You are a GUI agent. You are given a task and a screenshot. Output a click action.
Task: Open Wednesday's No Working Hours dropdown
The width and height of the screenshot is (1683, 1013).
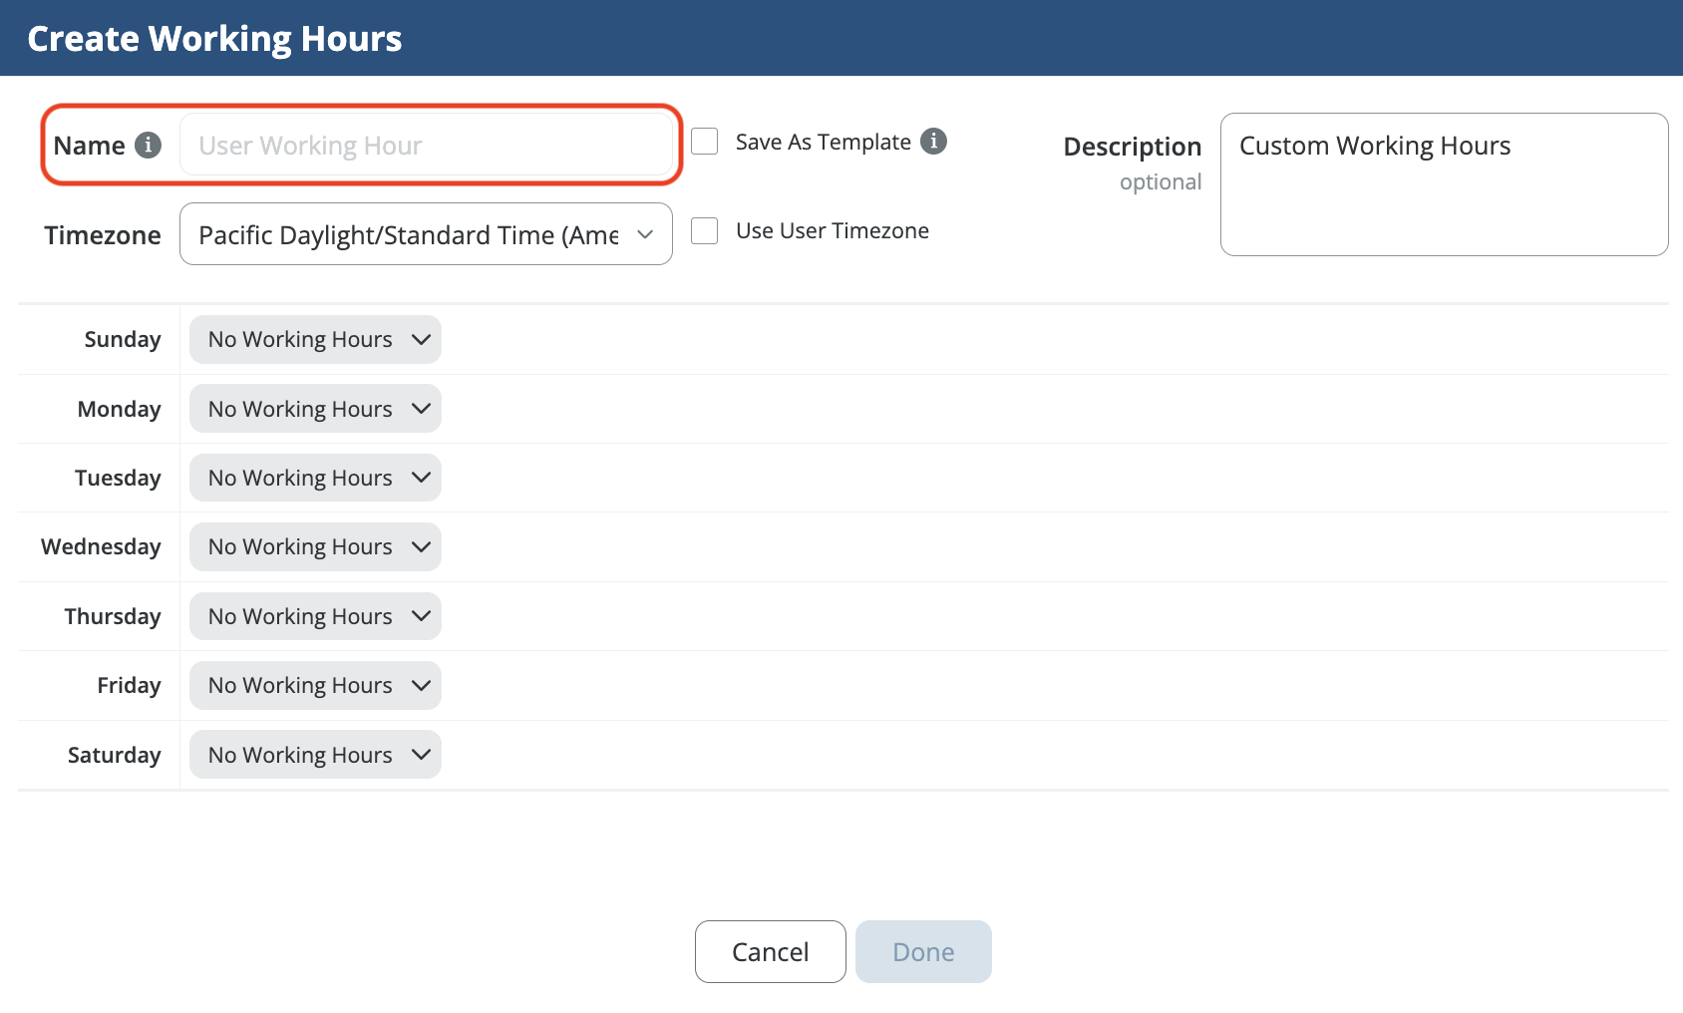315,547
